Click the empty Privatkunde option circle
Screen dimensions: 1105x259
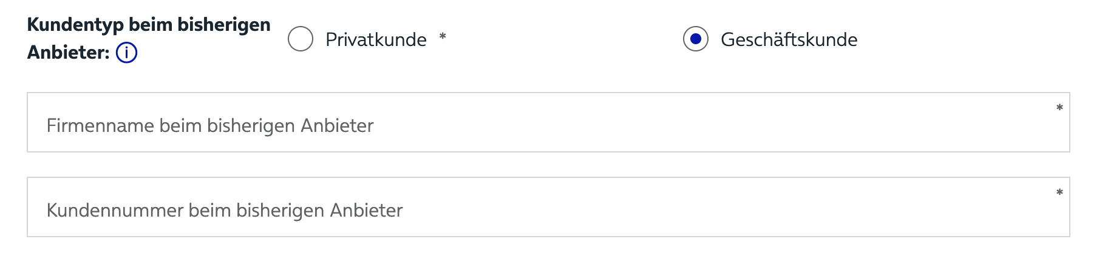coord(301,39)
